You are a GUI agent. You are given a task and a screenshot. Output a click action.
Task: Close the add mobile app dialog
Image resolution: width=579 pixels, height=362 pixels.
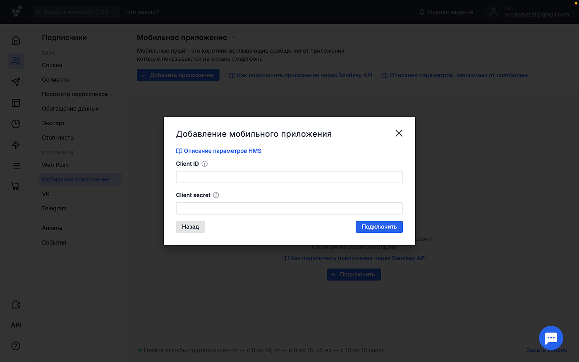click(x=399, y=133)
